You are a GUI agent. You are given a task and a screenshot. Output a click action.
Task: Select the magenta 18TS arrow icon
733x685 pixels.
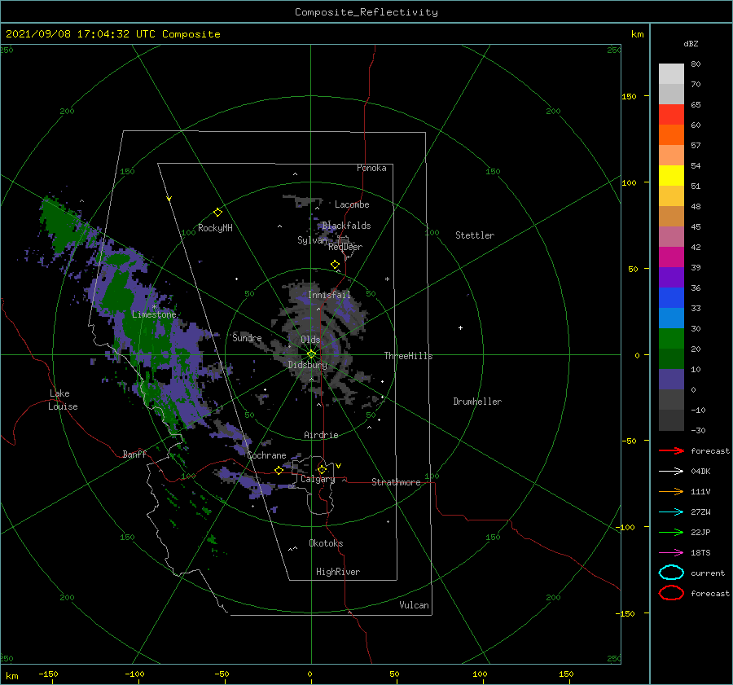click(671, 553)
